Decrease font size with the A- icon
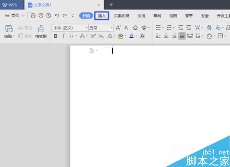 [126, 28]
